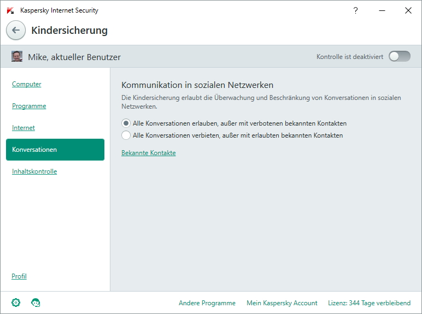Click the help question mark icon
Screen dimensions: 422x314
point(355,10)
